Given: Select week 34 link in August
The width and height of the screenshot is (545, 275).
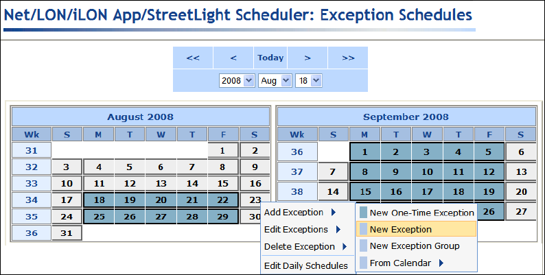Looking at the screenshot, I should [32, 200].
